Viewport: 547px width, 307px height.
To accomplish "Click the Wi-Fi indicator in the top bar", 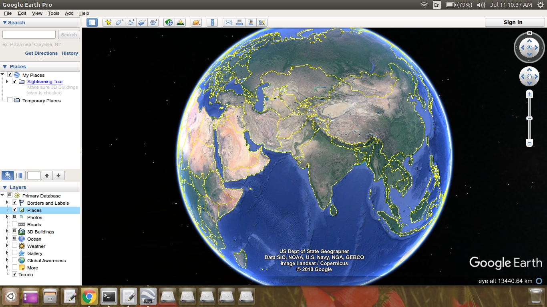I will coord(424,5).
